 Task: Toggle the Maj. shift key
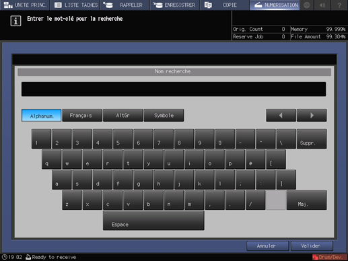coord(306,200)
